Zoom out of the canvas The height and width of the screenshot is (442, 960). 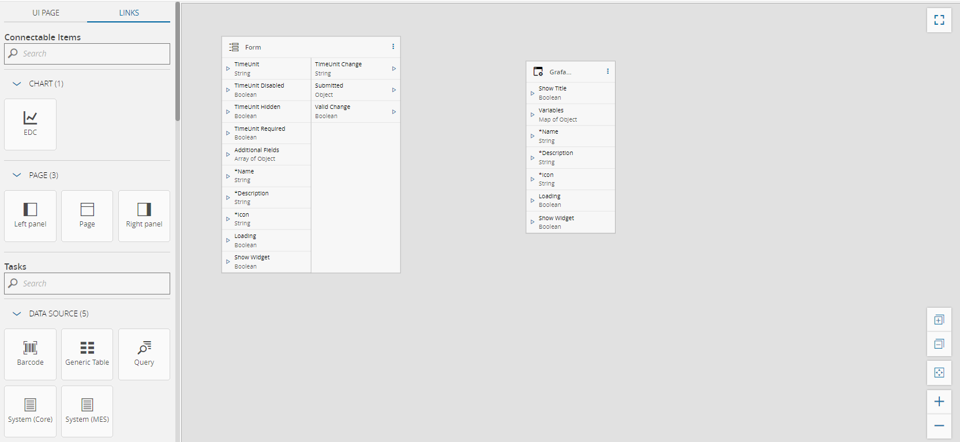(x=939, y=426)
